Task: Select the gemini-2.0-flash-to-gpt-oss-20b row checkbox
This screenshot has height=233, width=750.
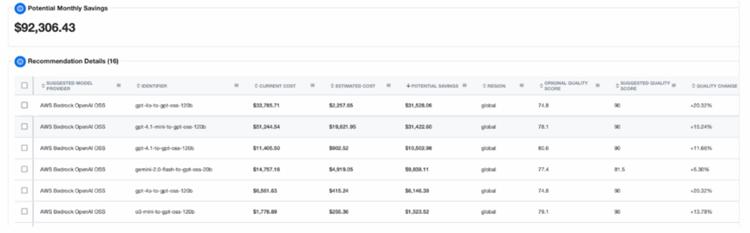Action: (x=24, y=169)
